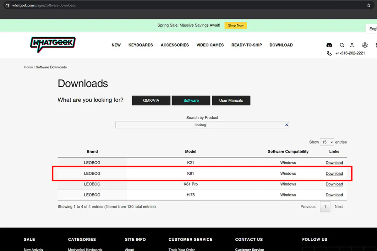Go to Whatgeek logo homepage
Viewport: 377px width, 251px height.
click(x=53, y=45)
